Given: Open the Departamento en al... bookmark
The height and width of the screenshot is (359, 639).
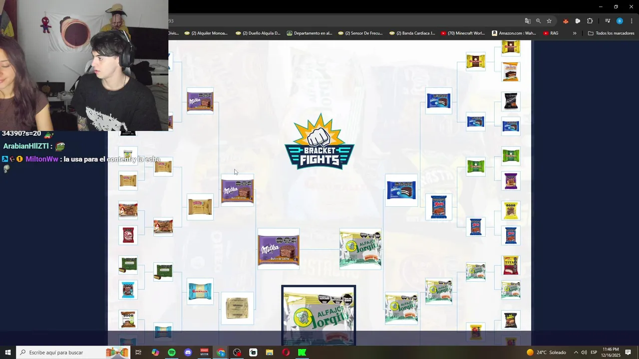Looking at the screenshot, I should coord(310,33).
